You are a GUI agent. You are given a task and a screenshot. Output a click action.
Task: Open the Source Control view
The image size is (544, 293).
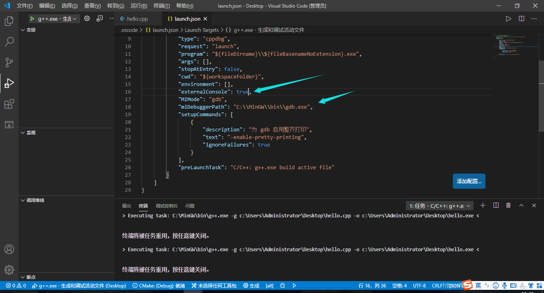(9, 62)
